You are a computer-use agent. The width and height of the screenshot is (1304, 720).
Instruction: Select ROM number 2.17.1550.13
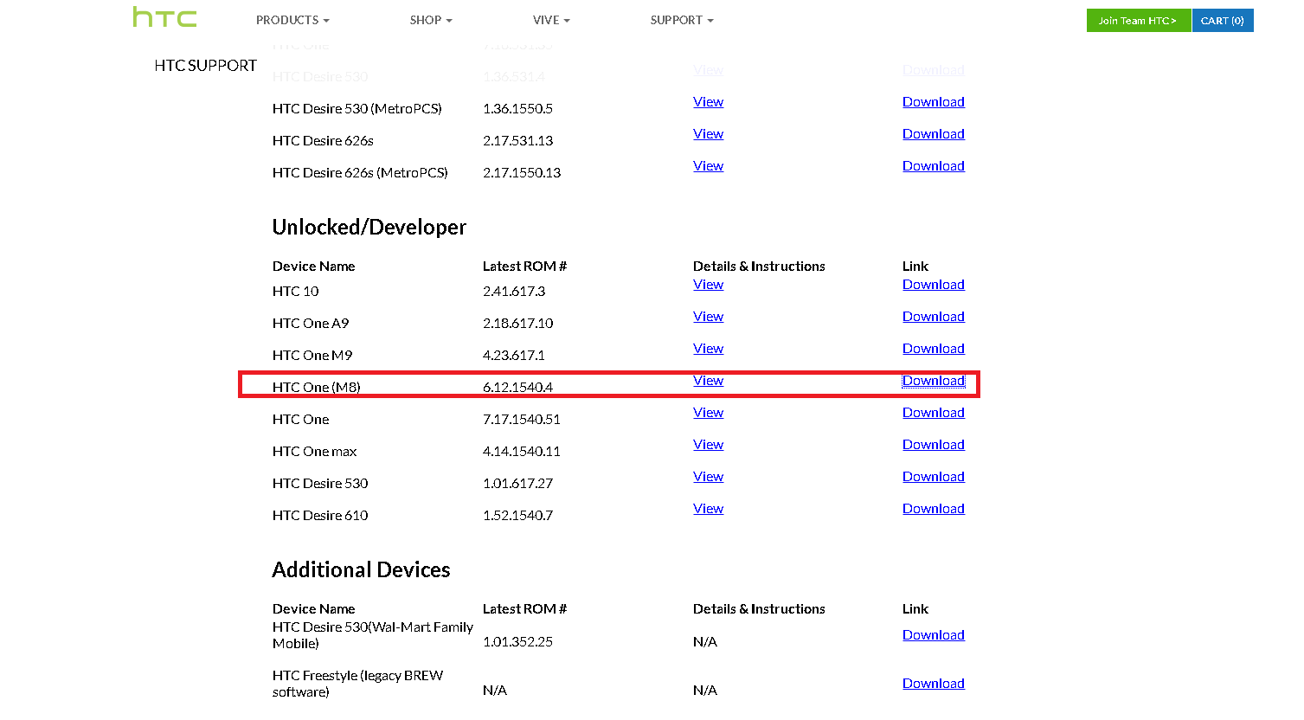click(x=522, y=173)
